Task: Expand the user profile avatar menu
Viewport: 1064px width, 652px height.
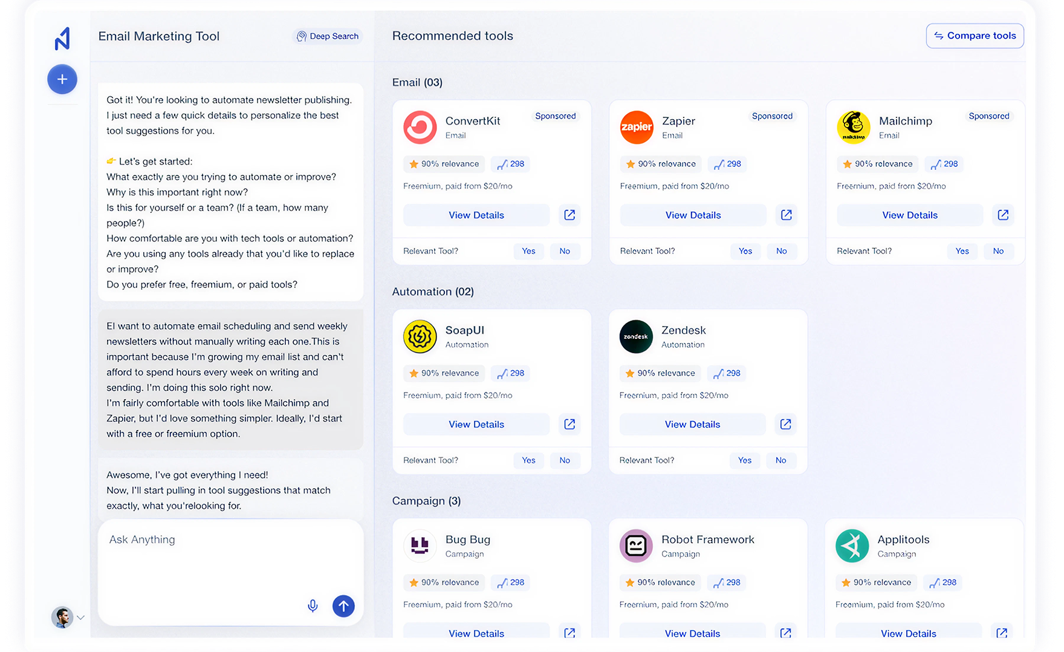Action: pos(67,617)
